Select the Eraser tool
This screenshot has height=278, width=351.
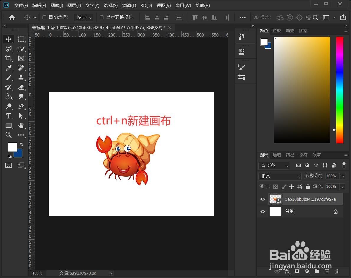coord(21,87)
